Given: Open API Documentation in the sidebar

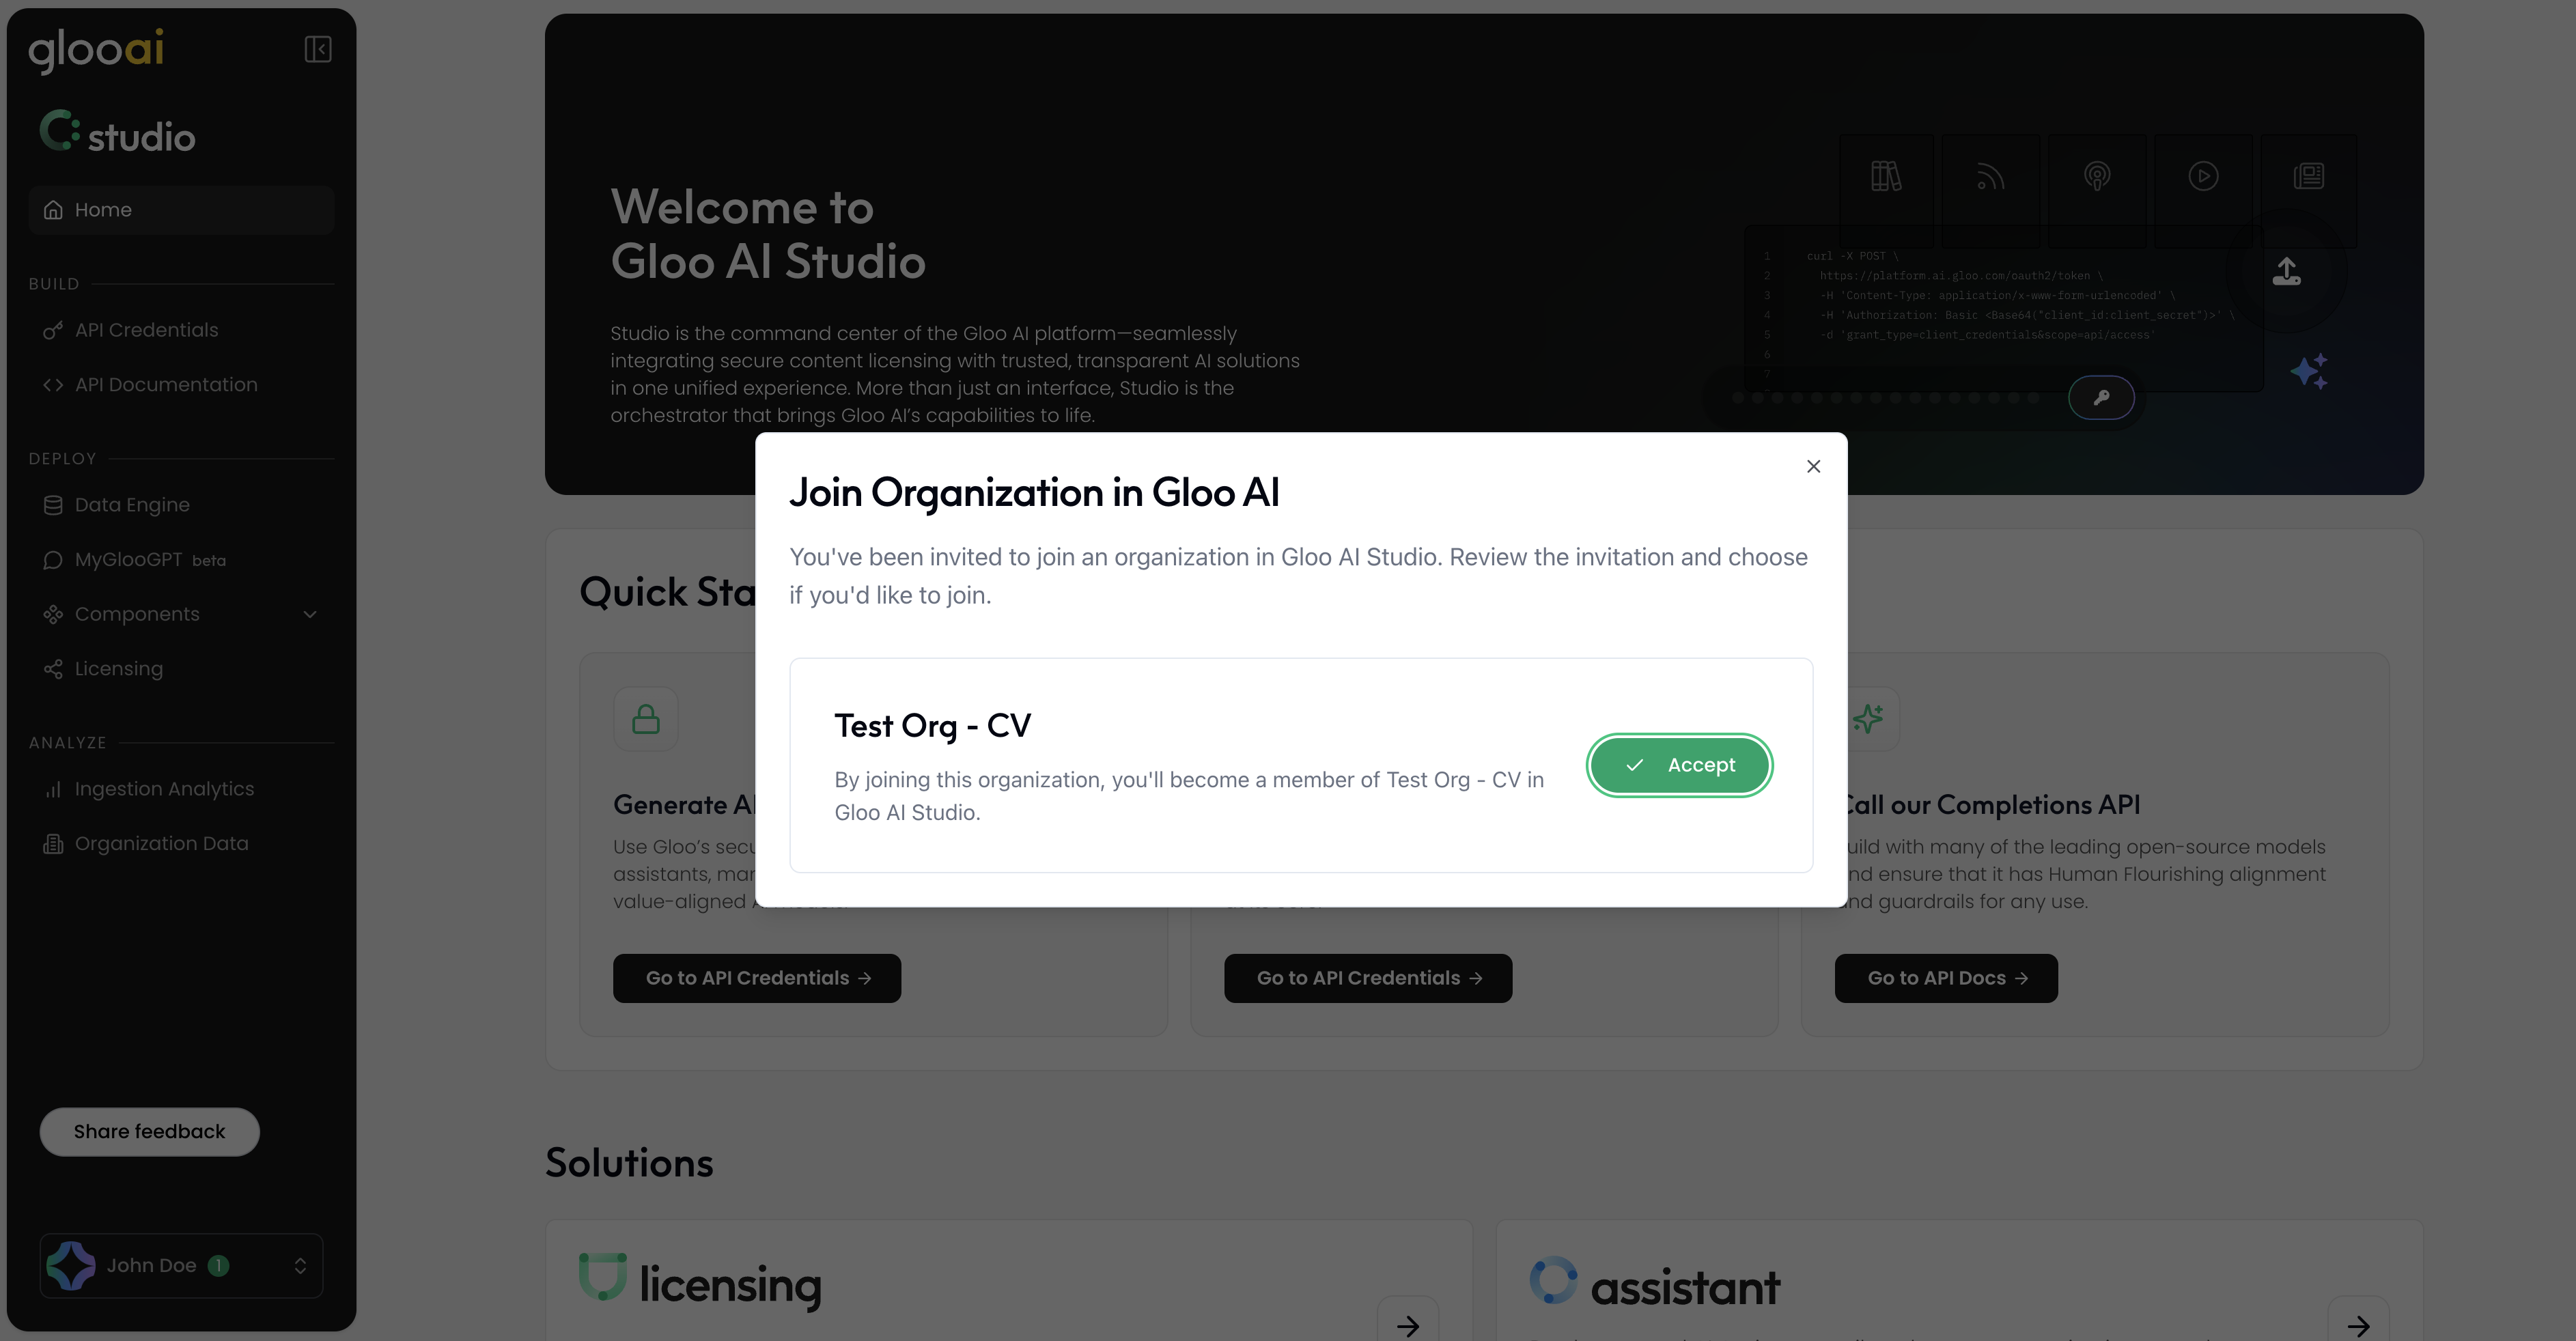Looking at the screenshot, I should point(181,385).
